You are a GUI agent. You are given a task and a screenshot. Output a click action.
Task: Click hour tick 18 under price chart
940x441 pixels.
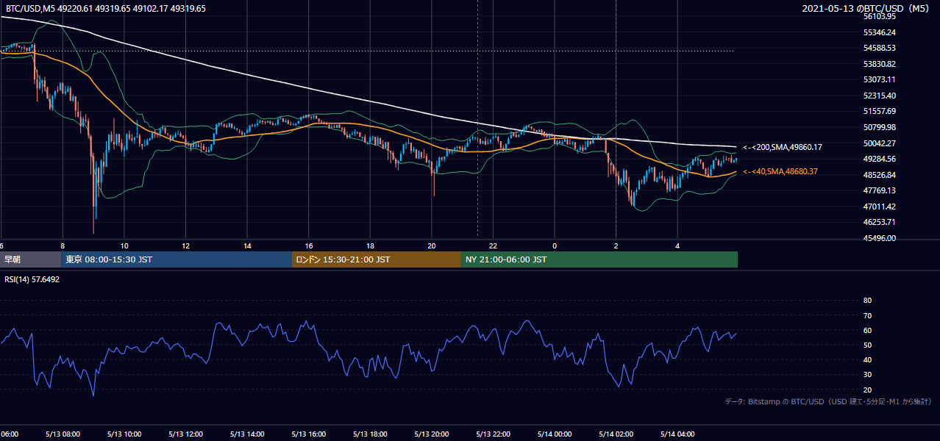(x=370, y=246)
